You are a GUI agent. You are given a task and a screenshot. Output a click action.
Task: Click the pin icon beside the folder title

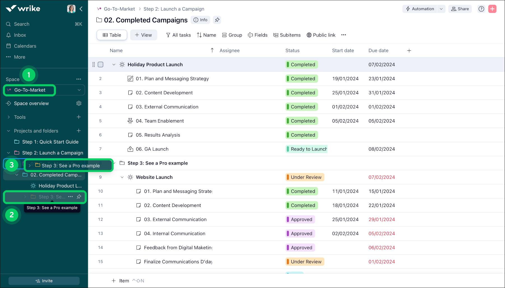click(x=217, y=20)
